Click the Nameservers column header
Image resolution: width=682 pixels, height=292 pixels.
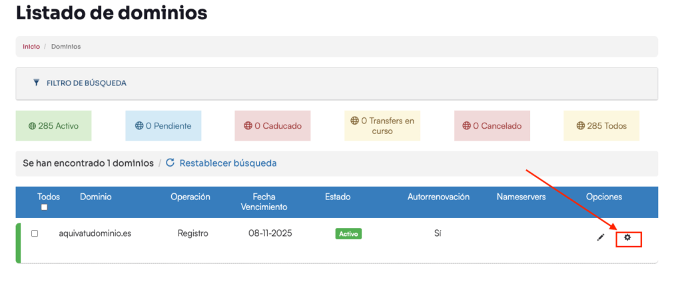(x=521, y=197)
